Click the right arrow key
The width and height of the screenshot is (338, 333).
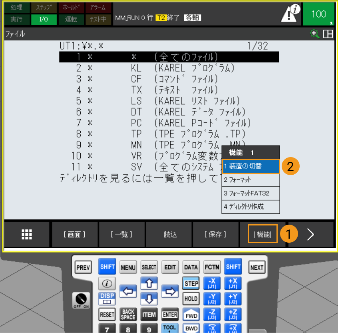[x=170, y=291]
